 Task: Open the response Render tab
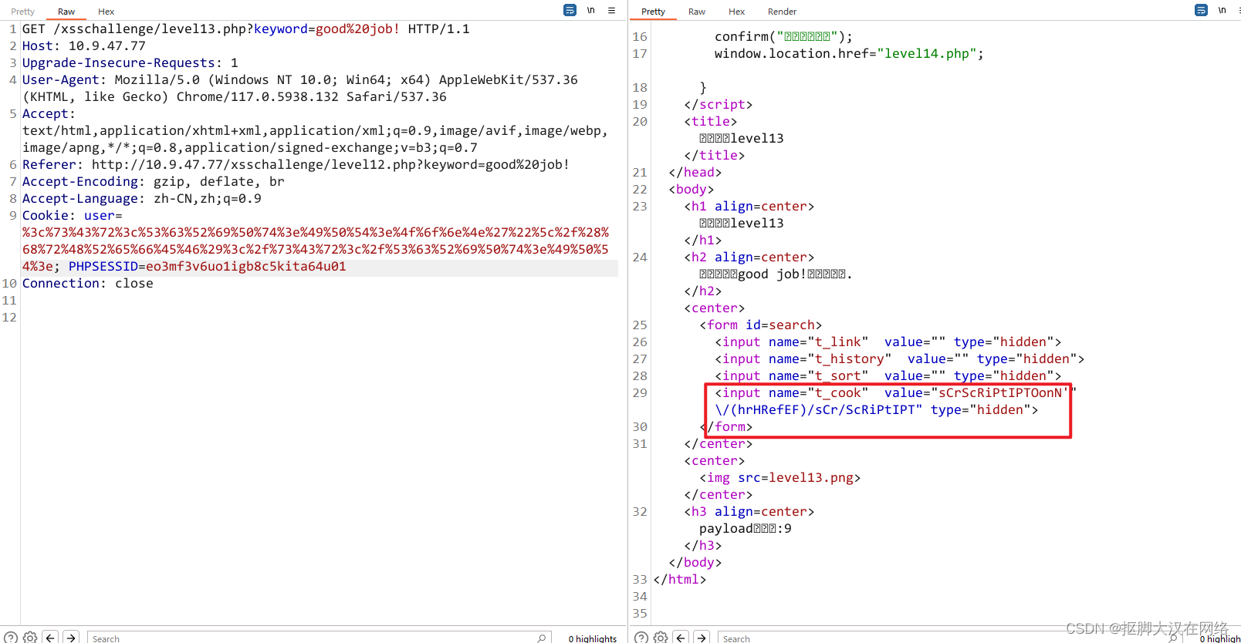coord(782,12)
